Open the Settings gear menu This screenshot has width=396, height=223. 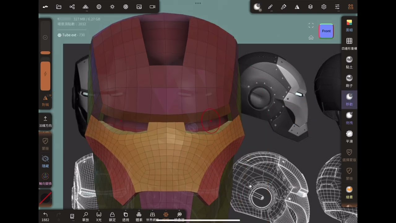324,7
